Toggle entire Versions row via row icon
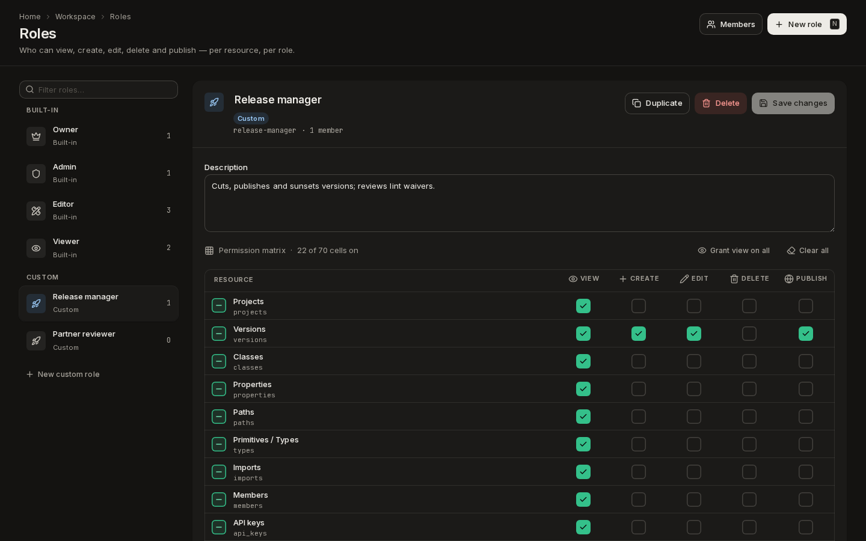 pyautogui.click(x=219, y=334)
